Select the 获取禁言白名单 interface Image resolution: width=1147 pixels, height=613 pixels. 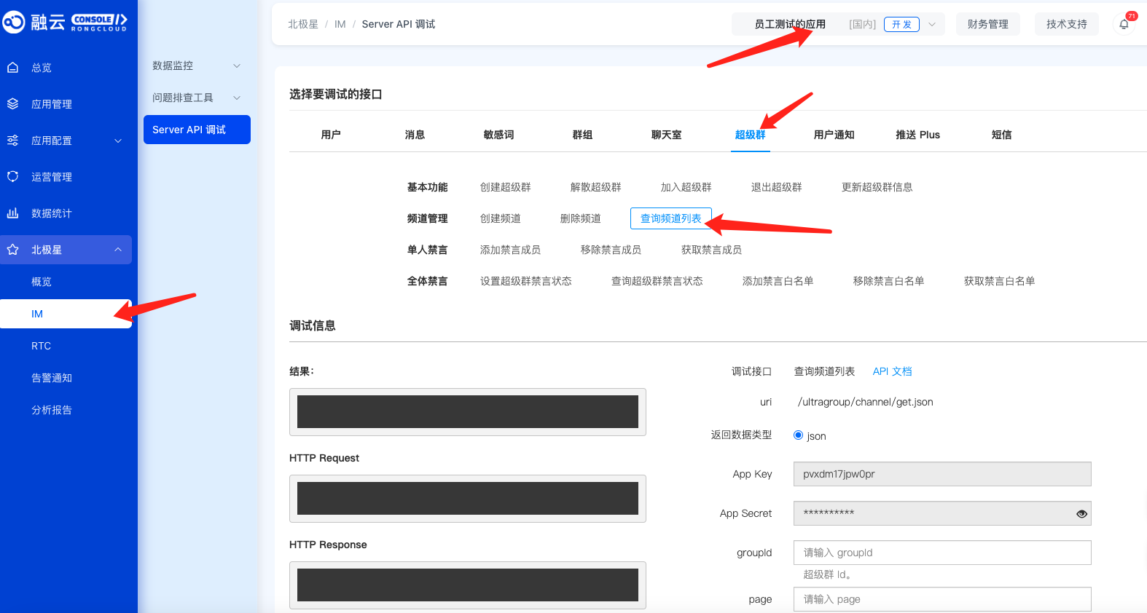[x=1000, y=281]
